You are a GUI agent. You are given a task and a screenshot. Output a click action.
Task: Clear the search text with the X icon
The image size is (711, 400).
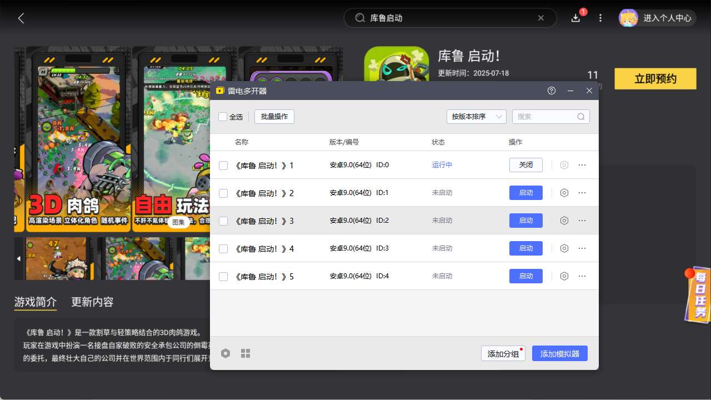coord(541,18)
